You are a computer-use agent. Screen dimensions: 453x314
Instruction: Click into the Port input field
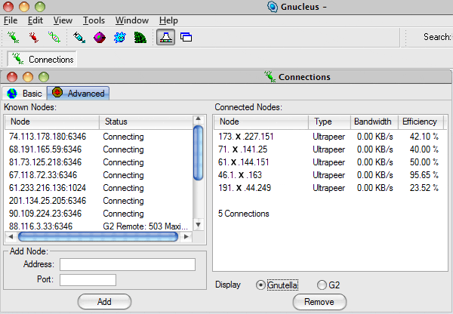88,280
